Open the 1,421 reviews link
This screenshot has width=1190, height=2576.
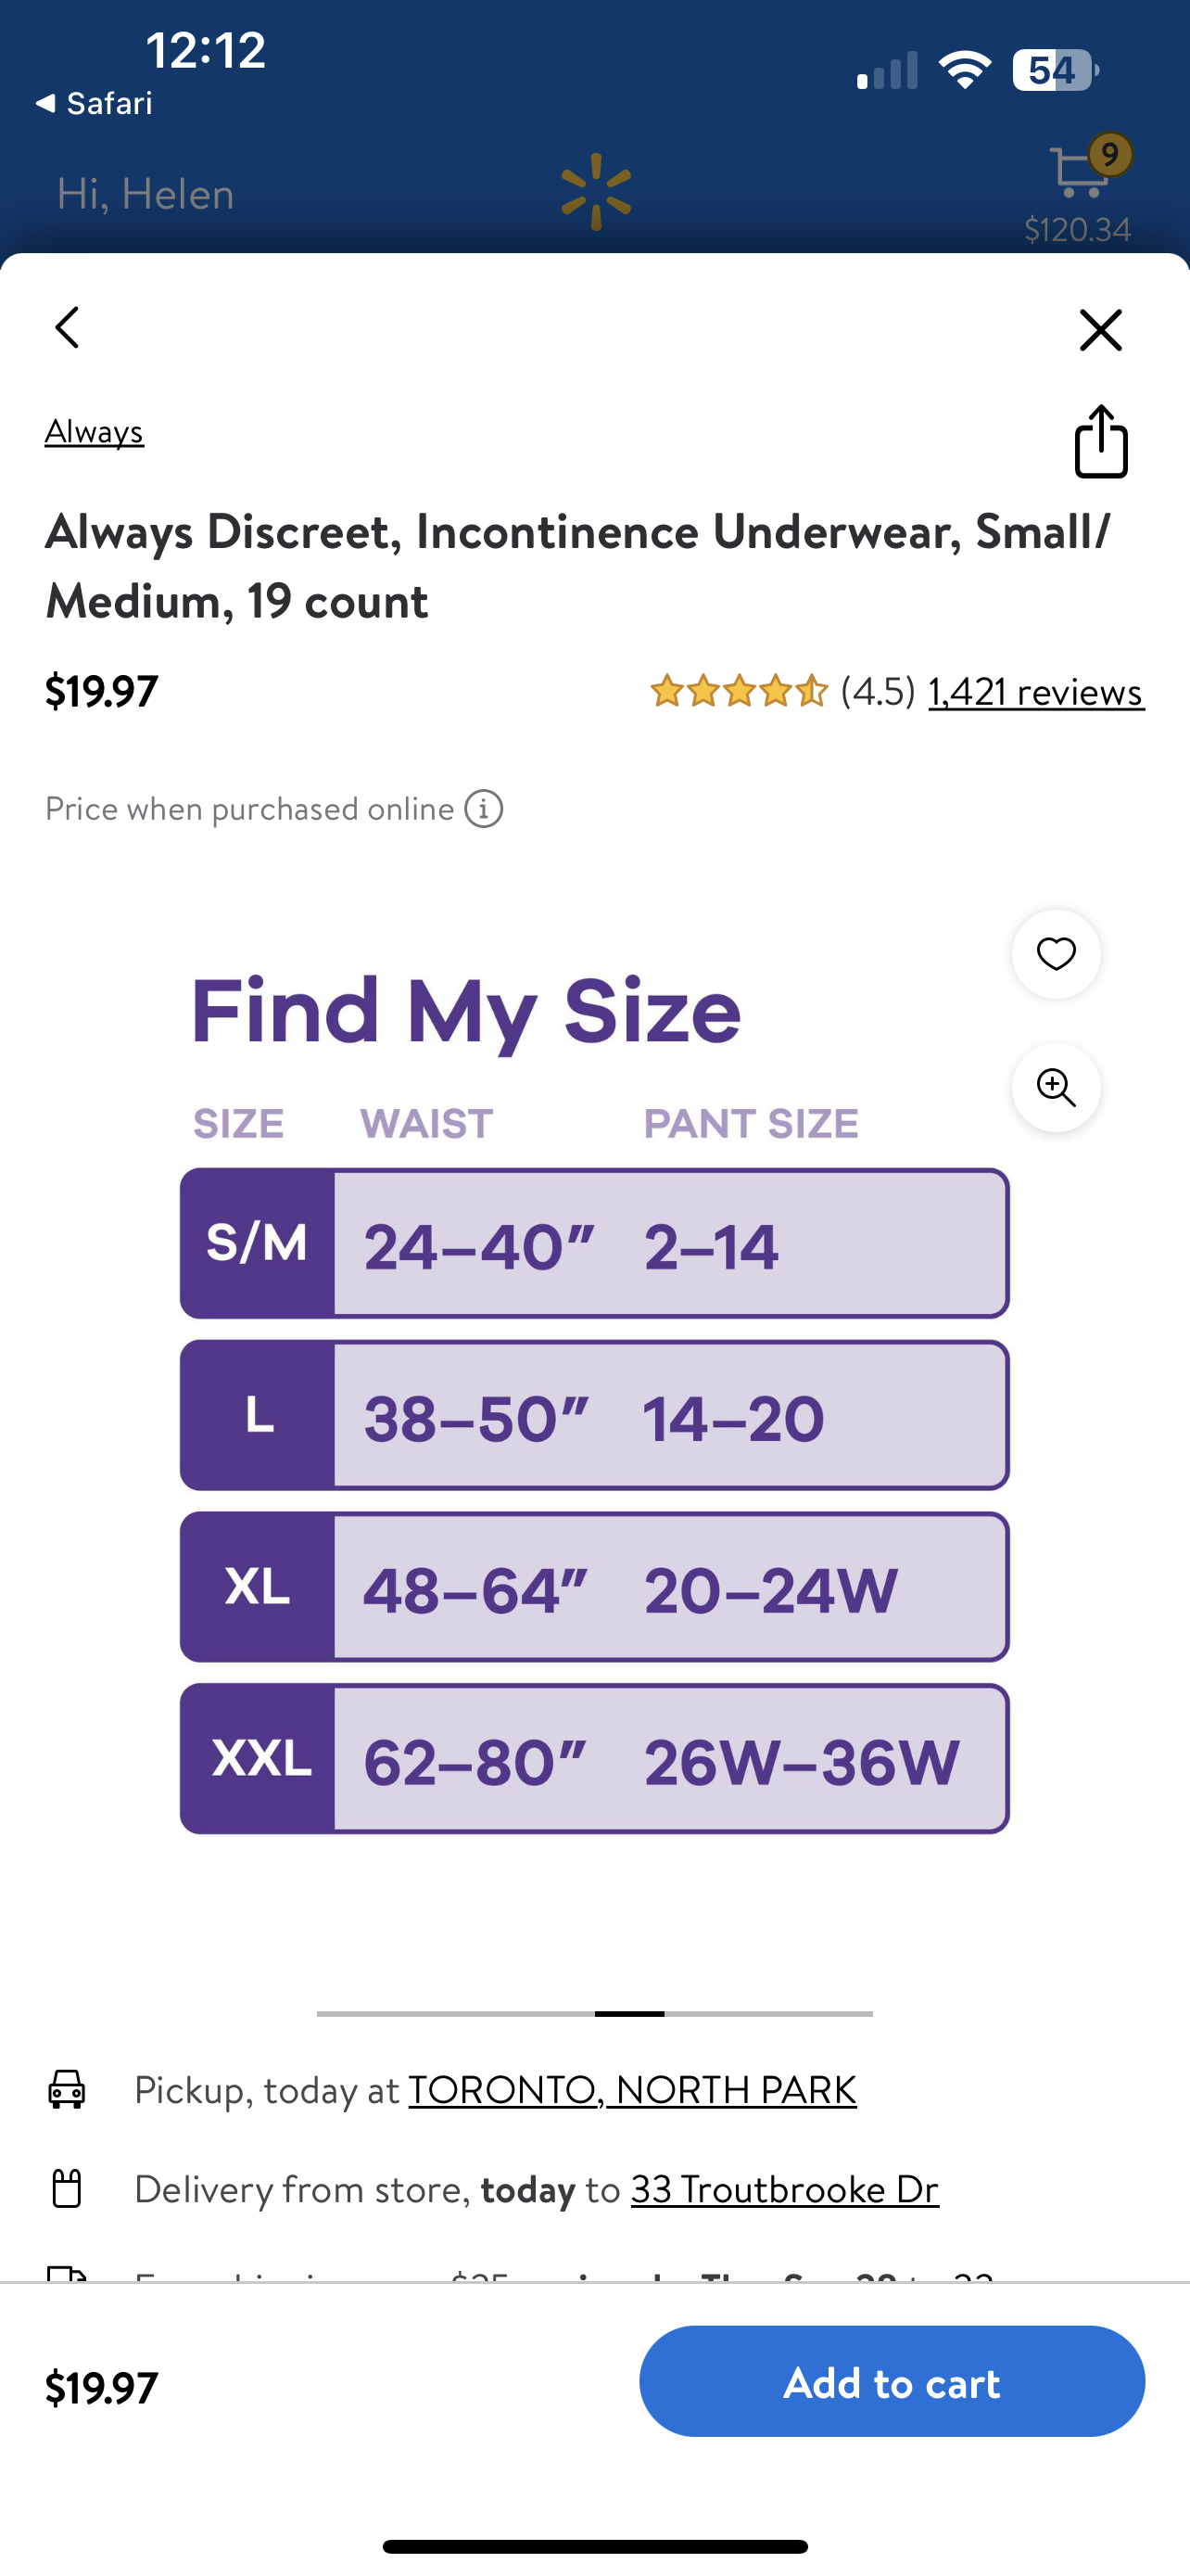point(1036,691)
